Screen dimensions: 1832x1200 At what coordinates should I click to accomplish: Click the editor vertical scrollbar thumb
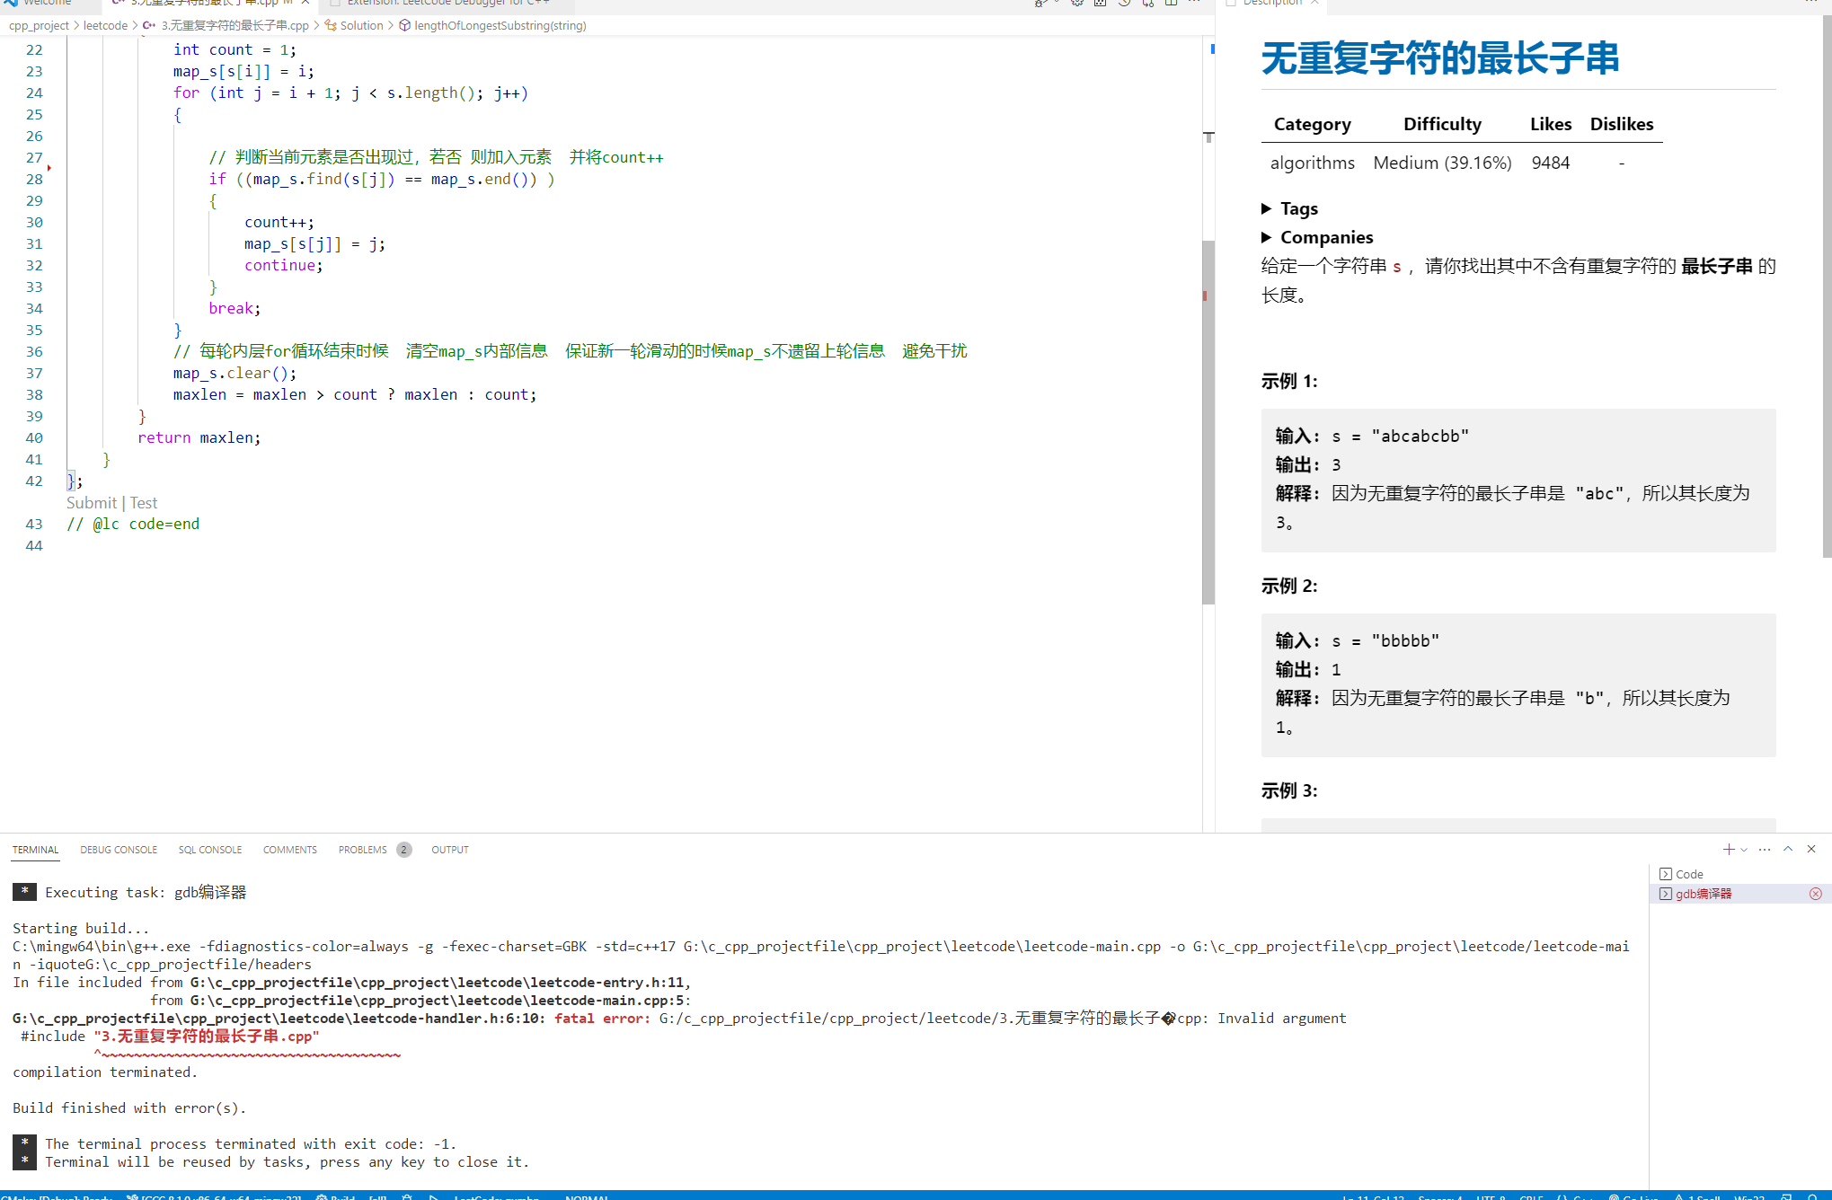[1208, 422]
